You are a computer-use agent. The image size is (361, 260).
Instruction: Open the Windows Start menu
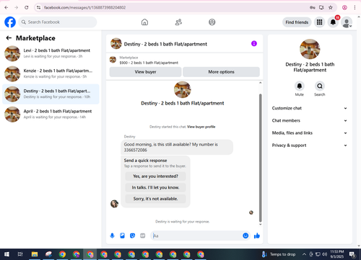pyautogui.click(x=6, y=254)
